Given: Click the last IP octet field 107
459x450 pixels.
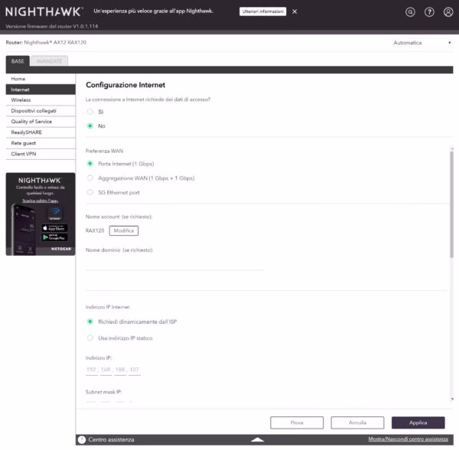Looking at the screenshot, I should 135,370.
